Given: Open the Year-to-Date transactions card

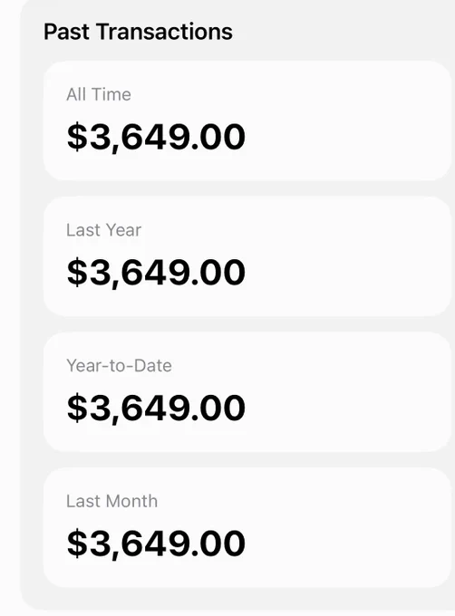Looking at the screenshot, I should [247, 391].
